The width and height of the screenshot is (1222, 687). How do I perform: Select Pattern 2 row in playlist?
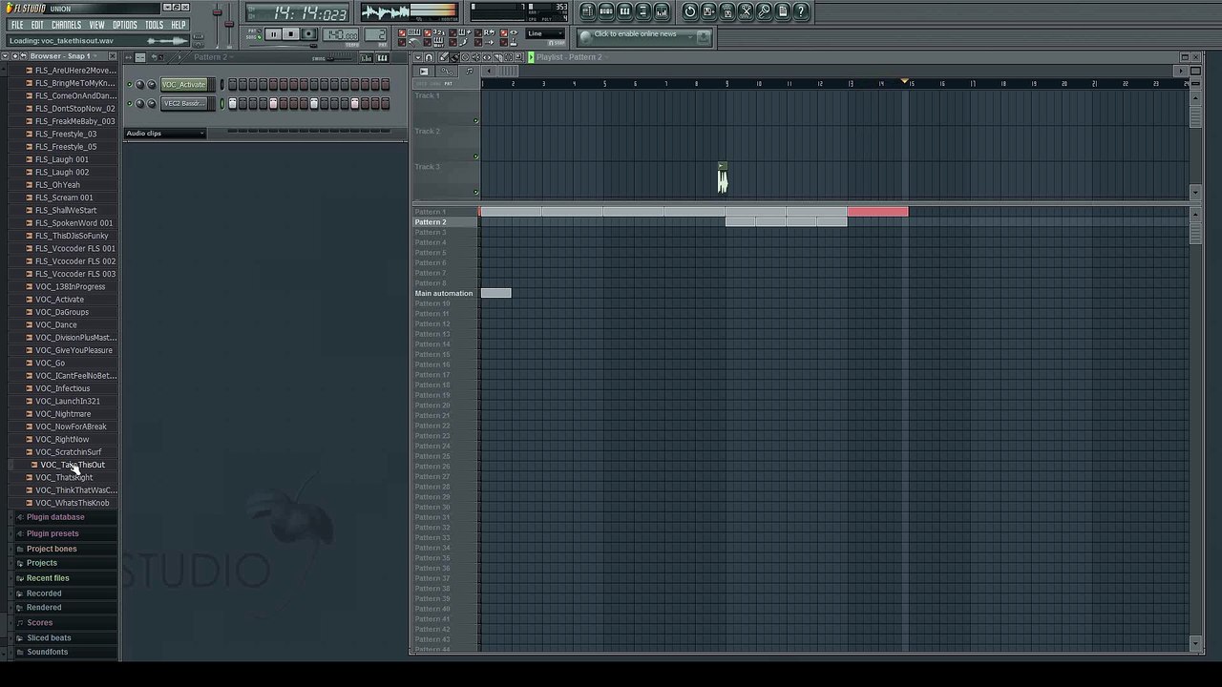pyautogui.click(x=445, y=222)
